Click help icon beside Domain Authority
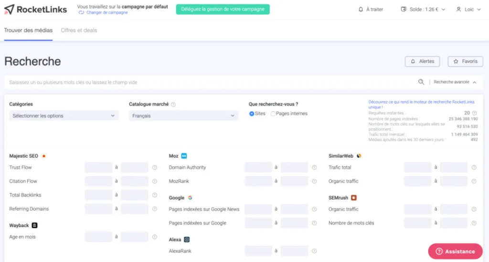The height and width of the screenshot is (262, 489). [x=314, y=168]
